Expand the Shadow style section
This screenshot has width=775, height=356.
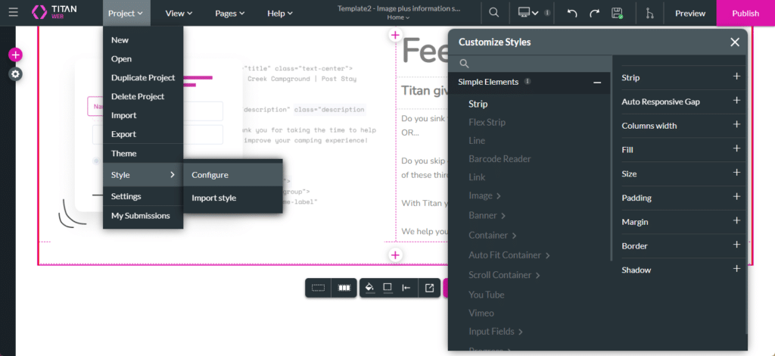[x=736, y=270]
